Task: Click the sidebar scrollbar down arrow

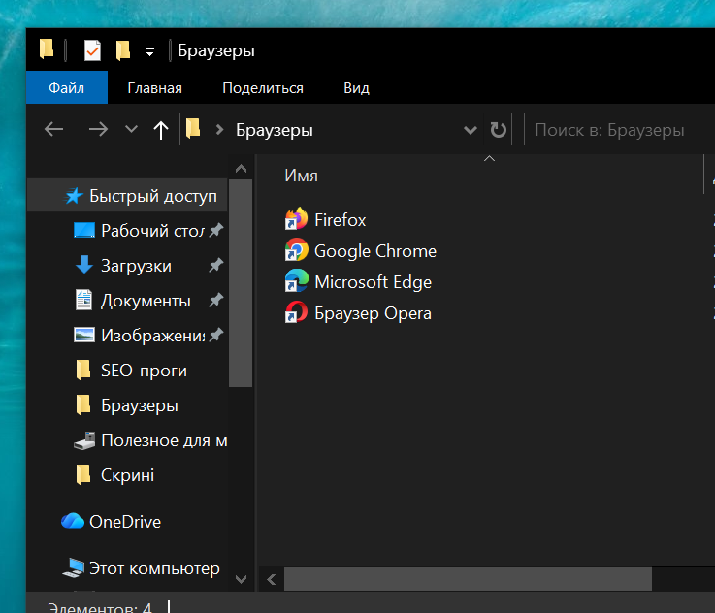Action: coord(241,579)
